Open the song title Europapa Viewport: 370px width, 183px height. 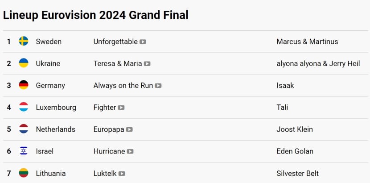point(109,129)
